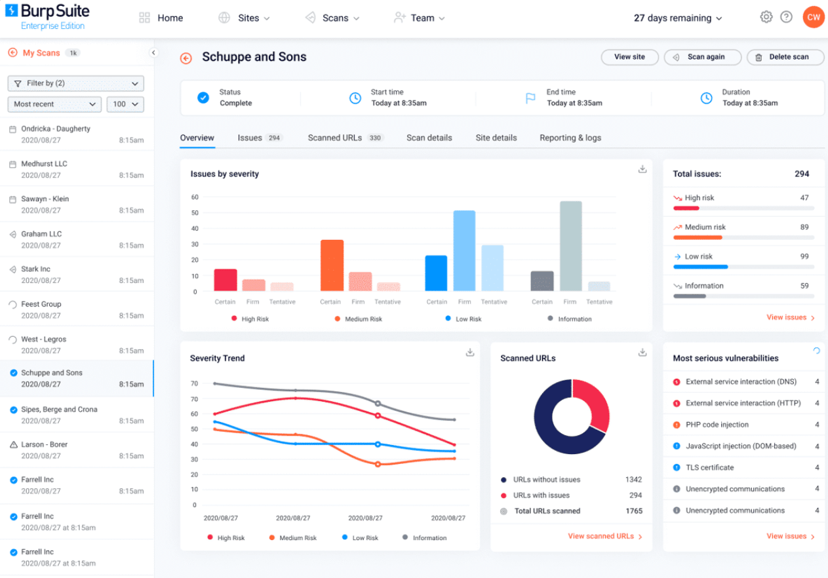
Task: Click blue severity icon for TLS certificate
Action: (677, 468)
